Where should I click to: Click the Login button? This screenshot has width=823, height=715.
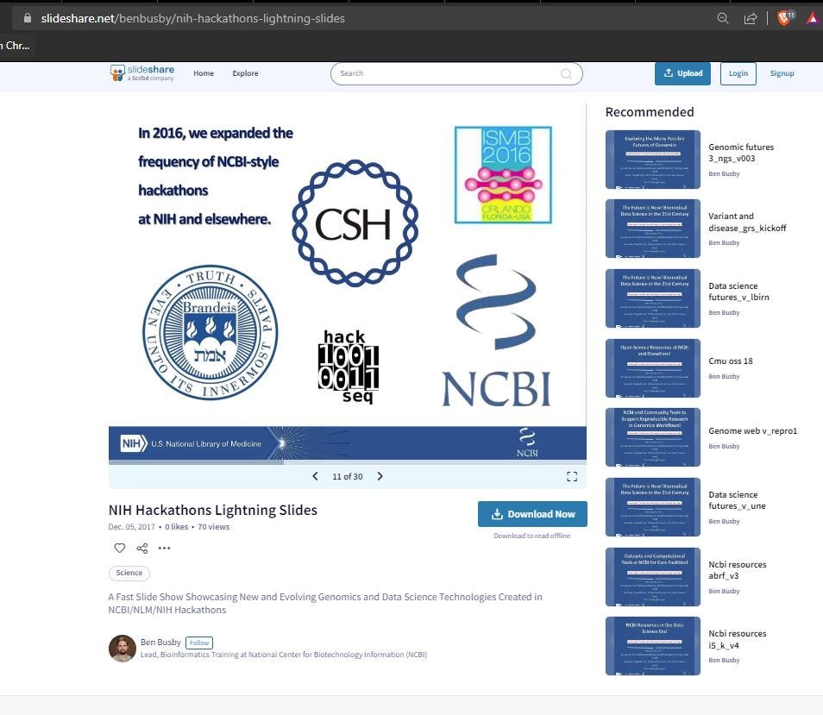(738, 73)
